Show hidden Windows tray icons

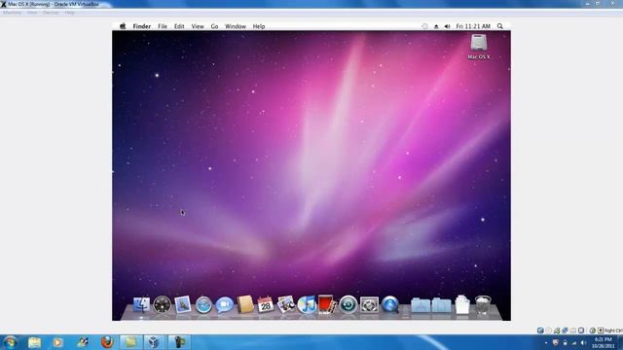(546, 343)
